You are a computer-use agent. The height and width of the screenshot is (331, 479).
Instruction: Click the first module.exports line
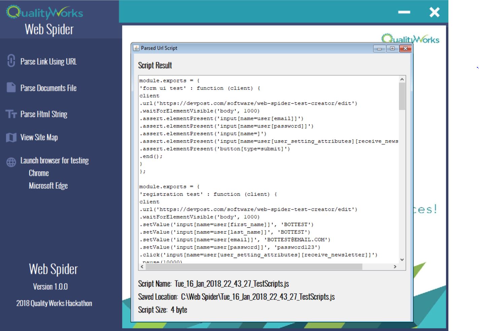[170, 81]
